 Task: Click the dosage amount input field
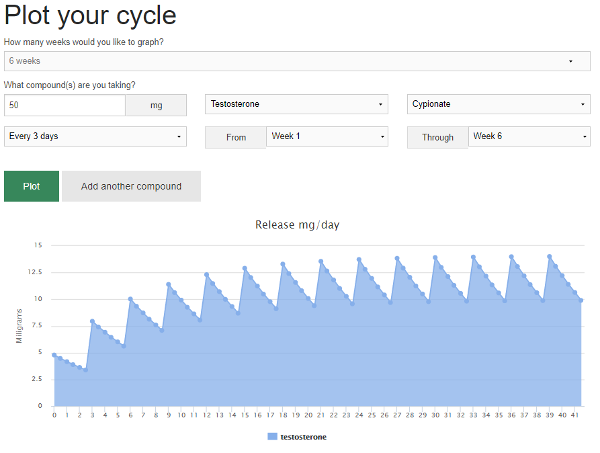coord(65,106)
